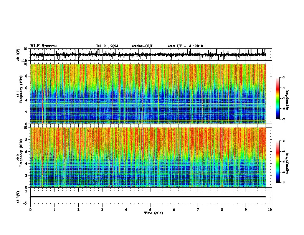Click the ch.1 voltage waveform trace
This screenshot has width=304, height=235.
(x=148, y=55)
